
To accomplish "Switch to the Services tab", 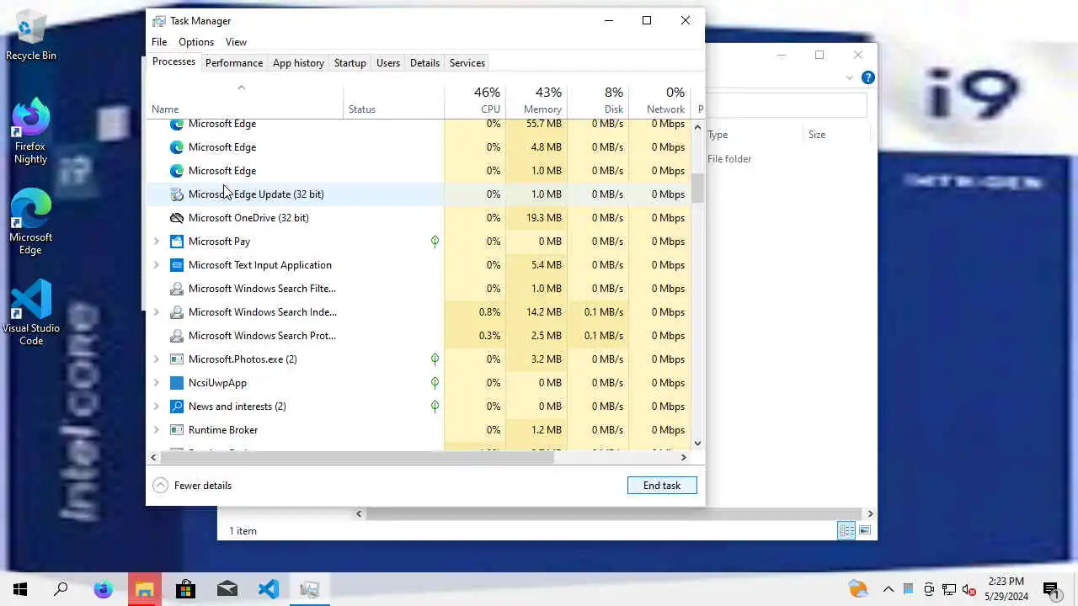I will (467, 63).
